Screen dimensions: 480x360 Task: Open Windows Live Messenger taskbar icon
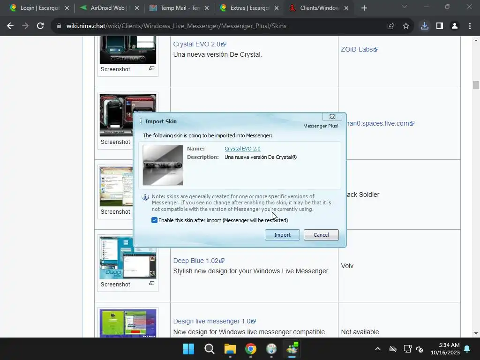(x=292, y=349)
